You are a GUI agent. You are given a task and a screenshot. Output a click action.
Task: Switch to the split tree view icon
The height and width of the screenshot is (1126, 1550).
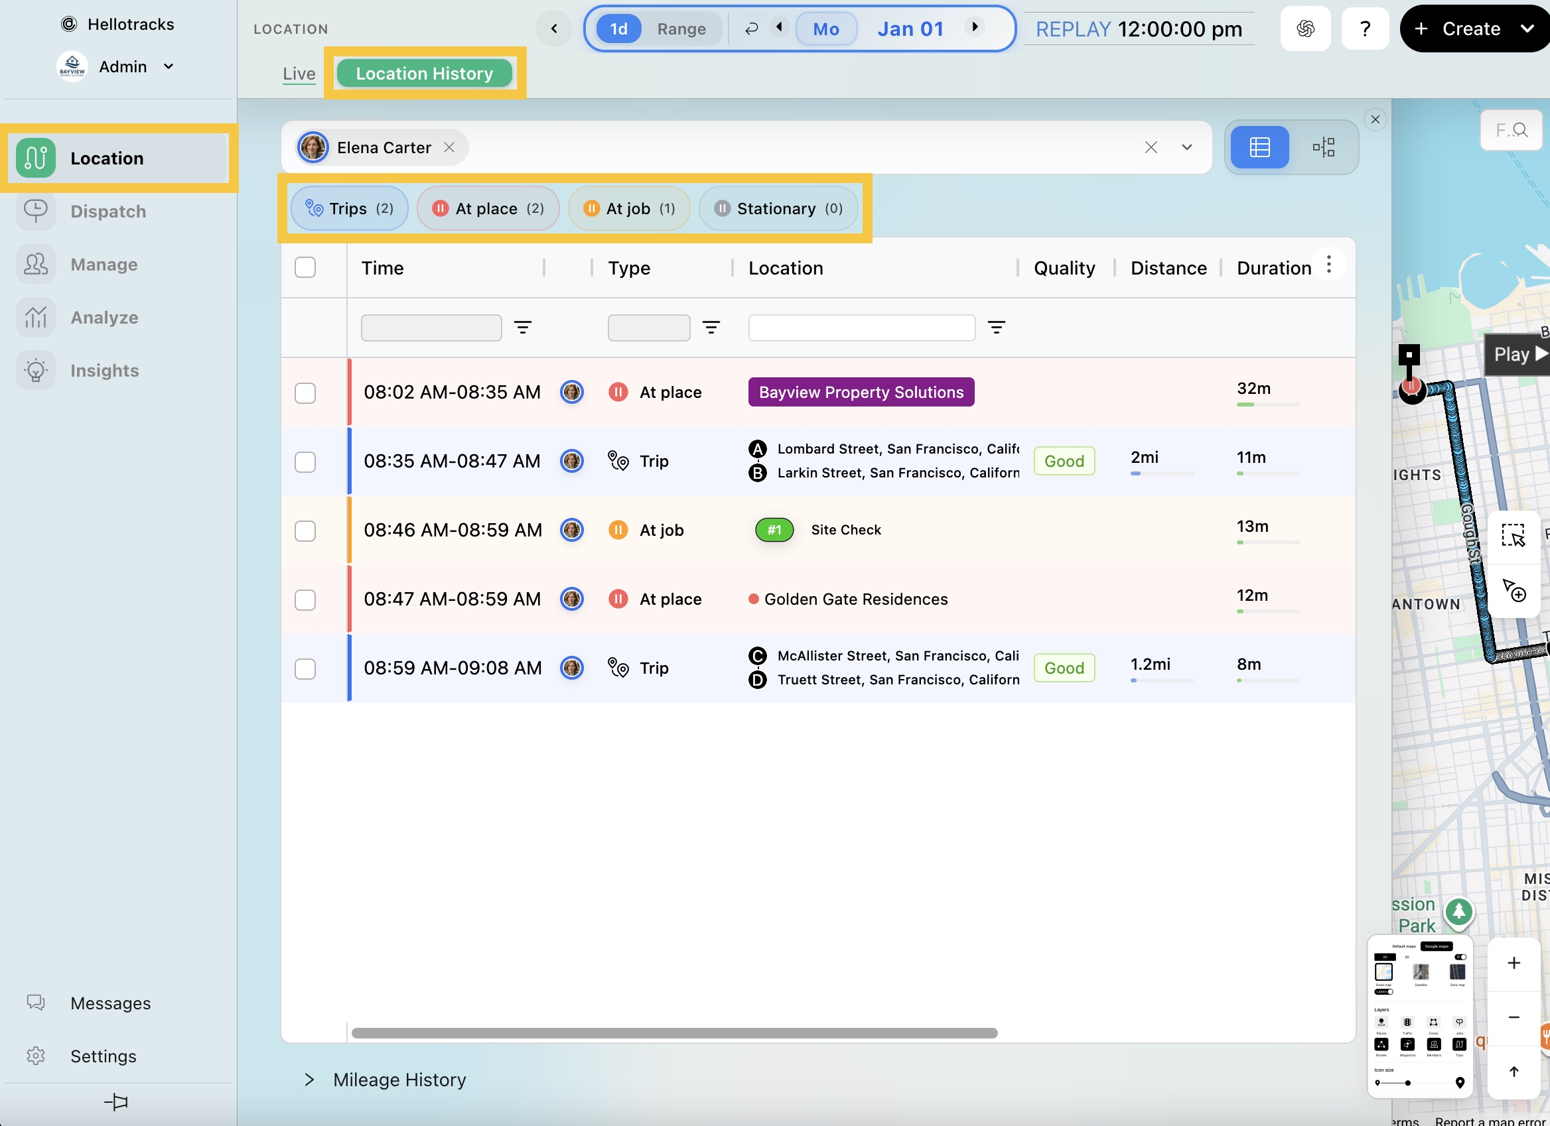pos(1323,147)
